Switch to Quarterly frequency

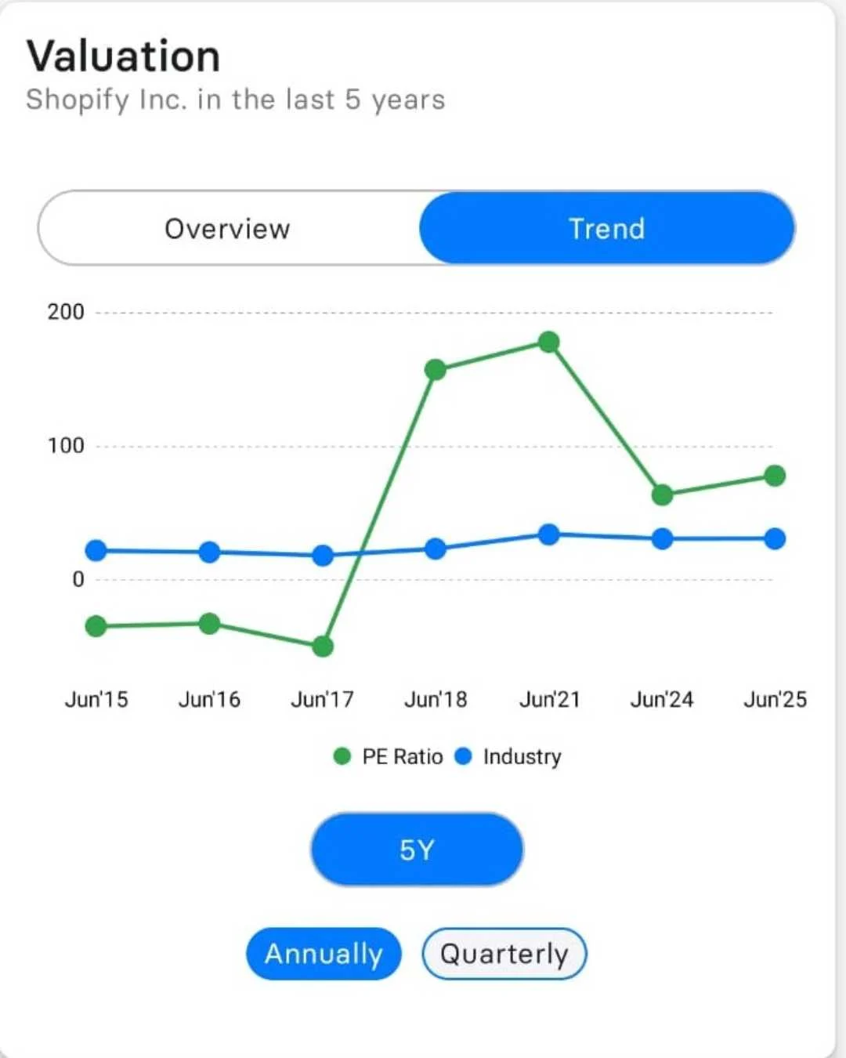(x=504, y=954)
